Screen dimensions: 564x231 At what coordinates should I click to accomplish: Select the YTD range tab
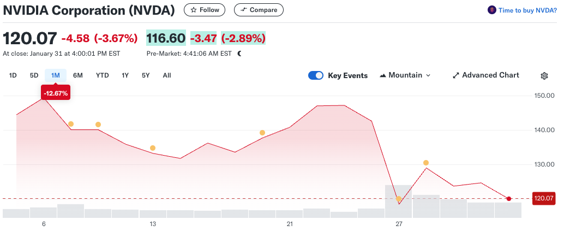pos(102,75)
